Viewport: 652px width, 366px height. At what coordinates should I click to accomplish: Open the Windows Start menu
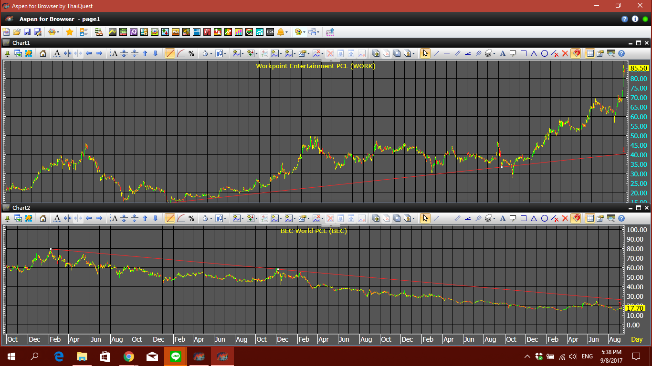tap(11, 356)
